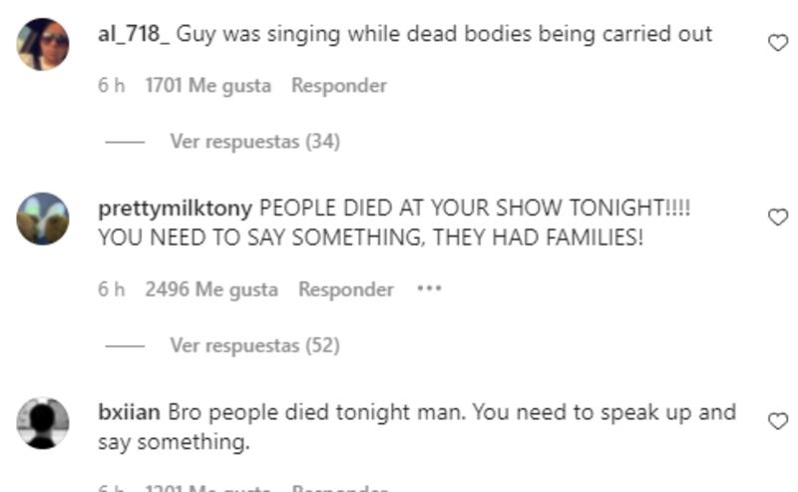
Task: View the 2496 Me gusta likes list
Action: click(x=211, y=289)
